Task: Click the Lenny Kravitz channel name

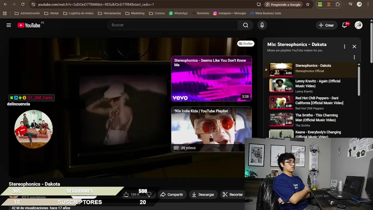Action: (x=304, y=92)
